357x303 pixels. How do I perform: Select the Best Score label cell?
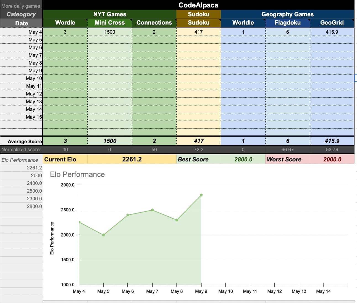[x=199, y=160]
